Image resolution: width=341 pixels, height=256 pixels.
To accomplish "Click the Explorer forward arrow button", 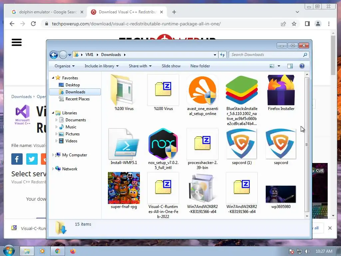I will (x=63, y=55).
